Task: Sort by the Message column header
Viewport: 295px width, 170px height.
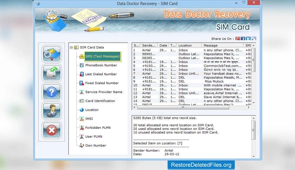Action: tap(223, 45)
